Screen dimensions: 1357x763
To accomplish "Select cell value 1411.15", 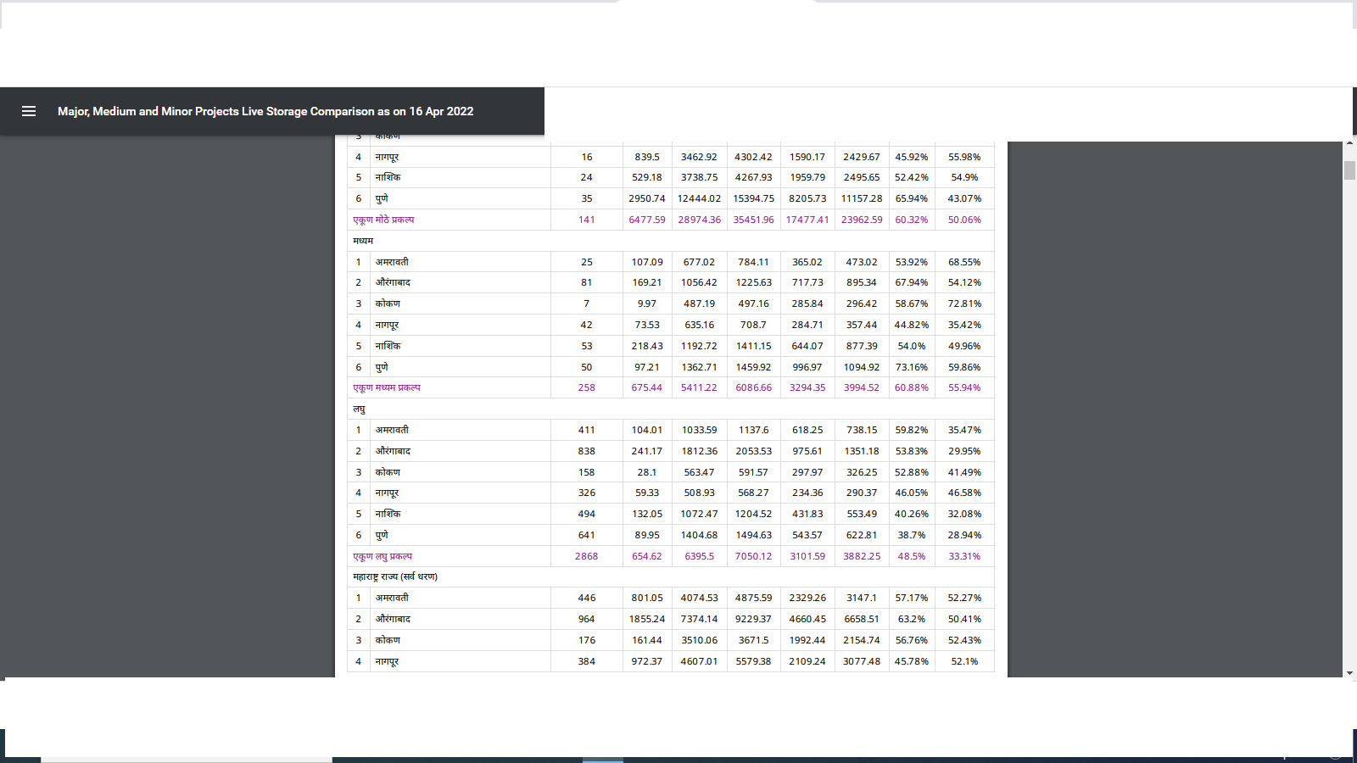I will pyautogui.click(x=753, y=346).
